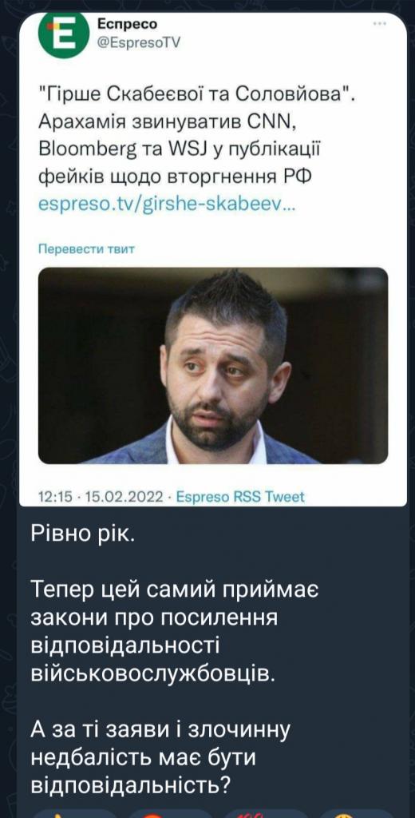The image size is (415, 818).
Task: Click the Еспресо account name
Action: 127,24
